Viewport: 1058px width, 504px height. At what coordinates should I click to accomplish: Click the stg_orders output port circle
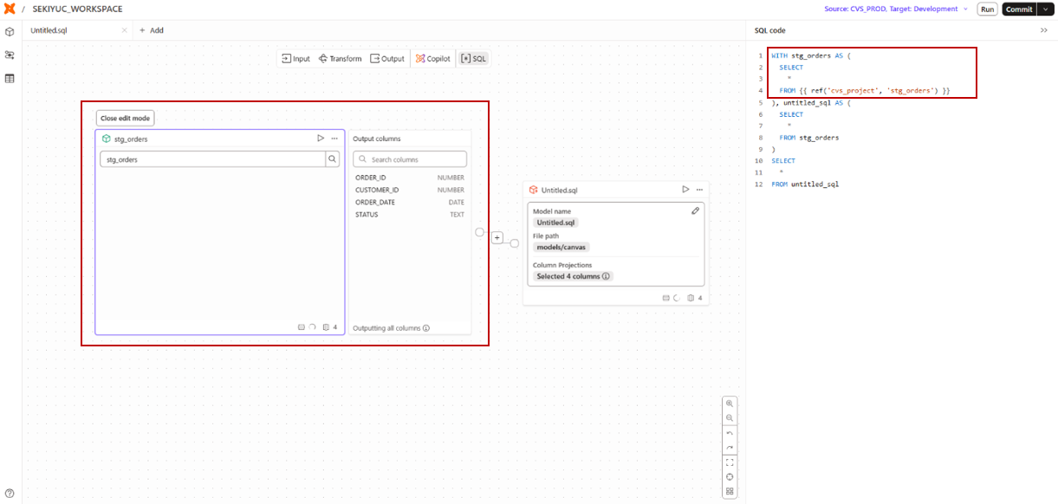pyautogui.click(x=479, y=232)
